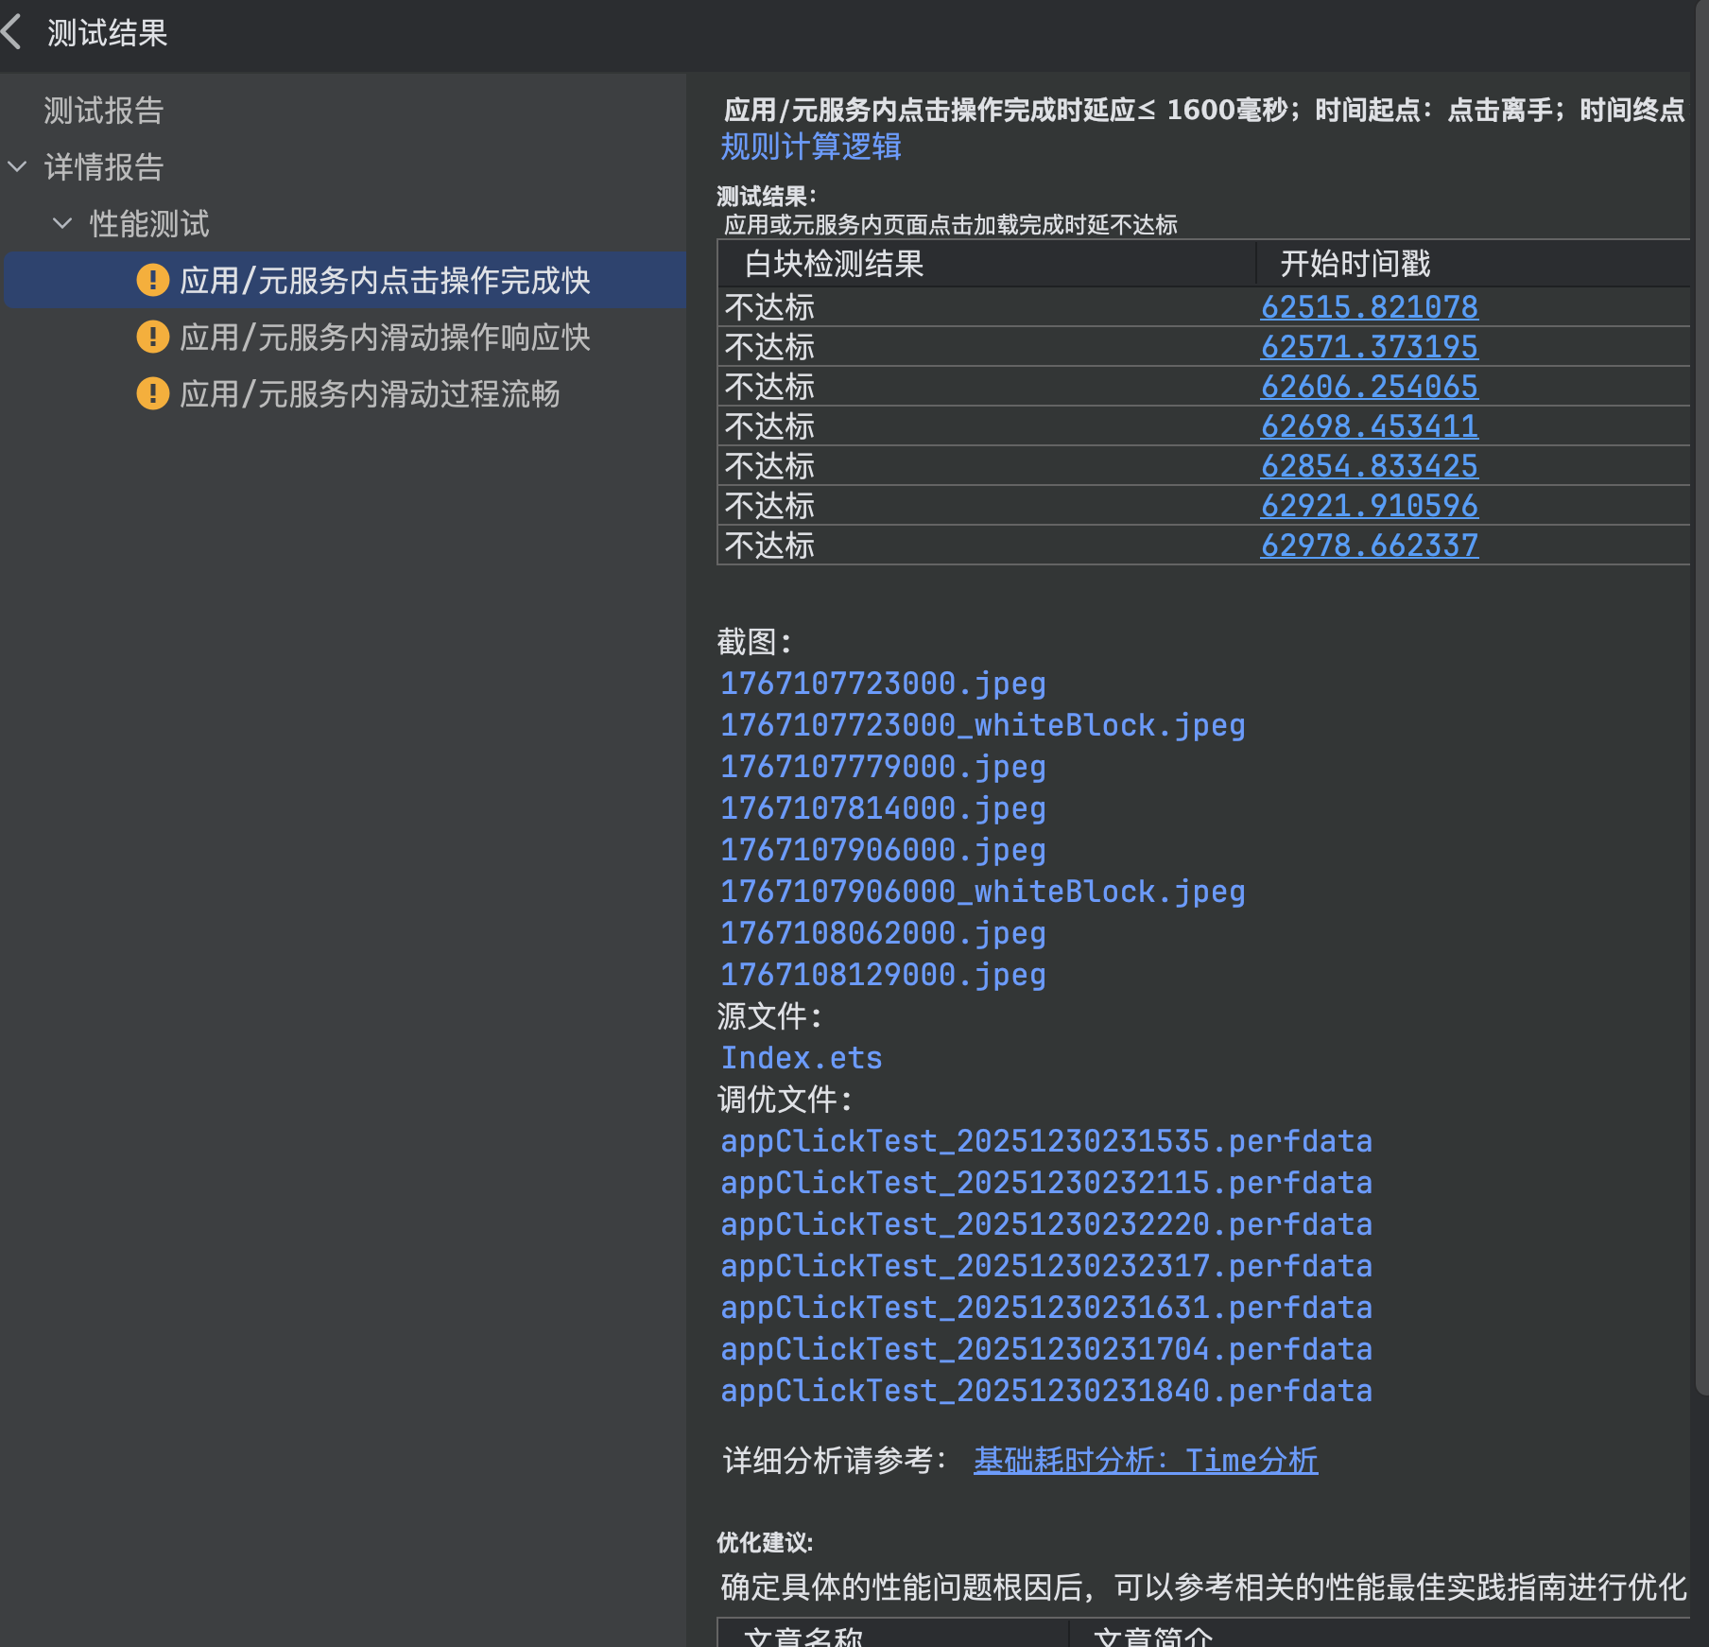Click the warning icon beside 应用/元服务内点击操作完成快
This screenshot has height=1647, width=1709.
pos(152,280)
